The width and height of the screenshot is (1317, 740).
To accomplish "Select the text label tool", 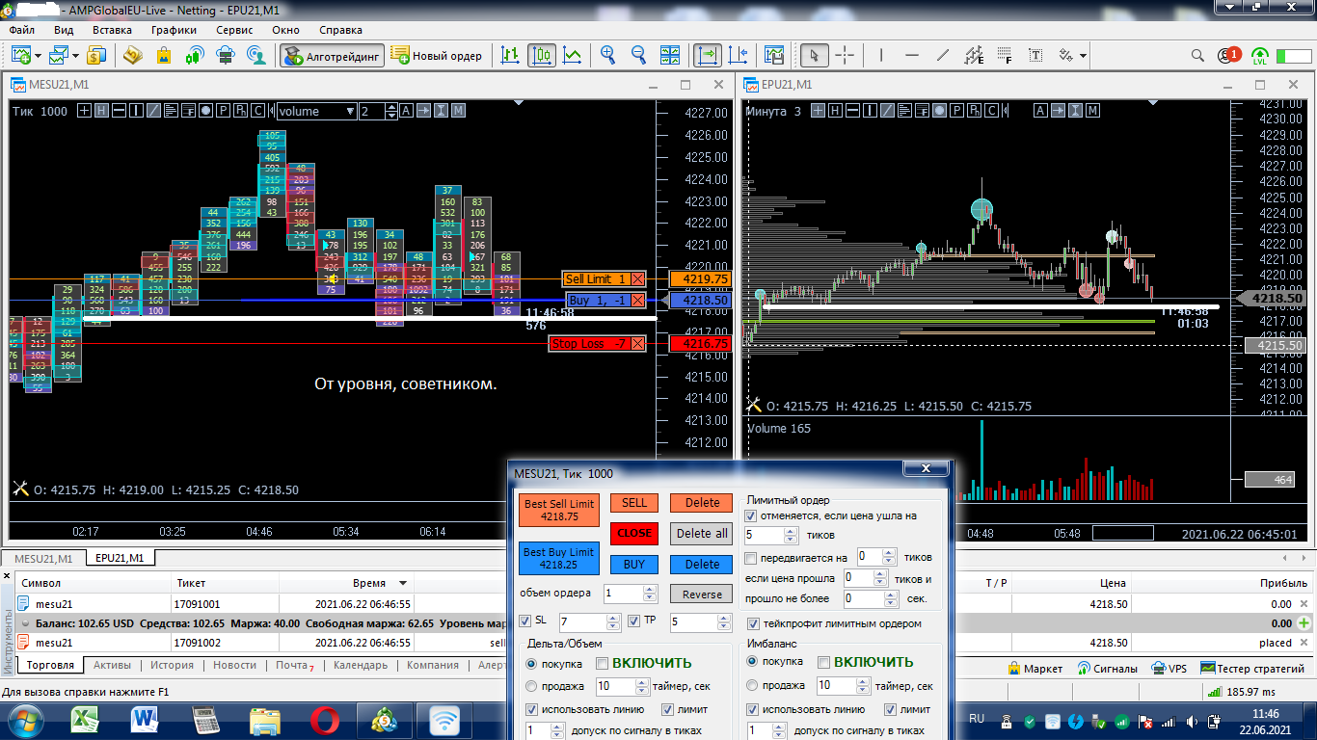I will (1035, 55).
